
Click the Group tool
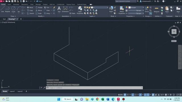pos(147,9)
